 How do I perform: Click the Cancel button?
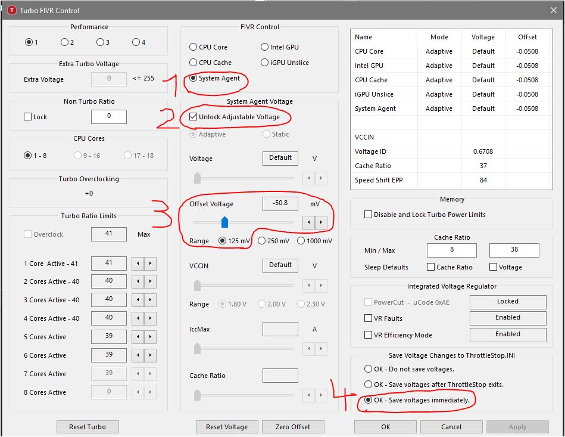pos(451,427)
